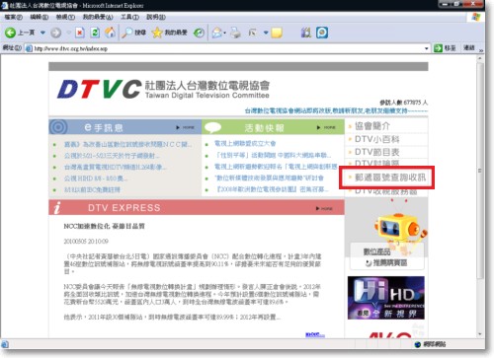494x358 pixels.
Task: Open the 檢視(V) View menu
Action: [65, 17]
